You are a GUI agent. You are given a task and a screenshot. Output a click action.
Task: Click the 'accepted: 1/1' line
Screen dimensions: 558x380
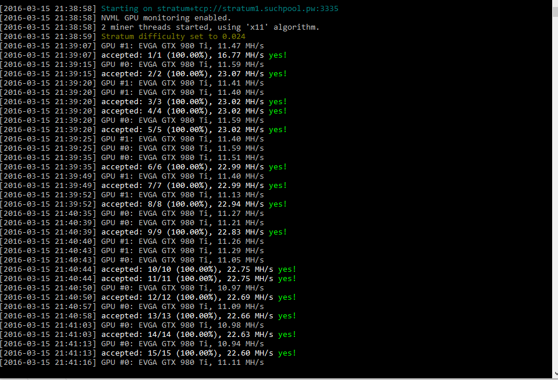(x=143, y=55)
